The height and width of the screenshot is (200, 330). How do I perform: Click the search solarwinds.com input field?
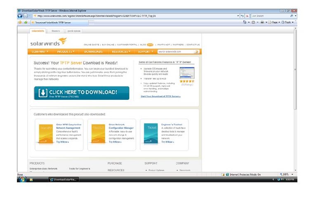tap(176, 52)
